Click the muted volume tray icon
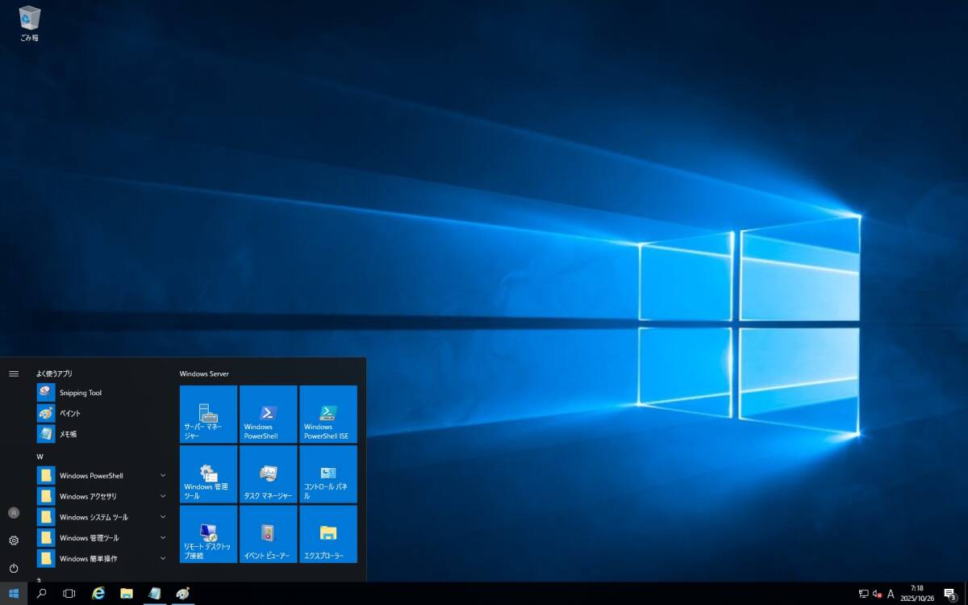This screenshot has height=605, width=968. pyautogui.click(x=877, y=594)
